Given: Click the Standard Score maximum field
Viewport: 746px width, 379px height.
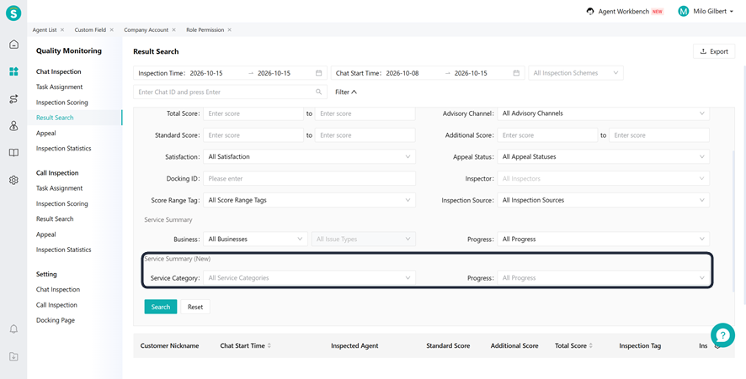Looking at the screenshot, I should [x=365, y=135].
